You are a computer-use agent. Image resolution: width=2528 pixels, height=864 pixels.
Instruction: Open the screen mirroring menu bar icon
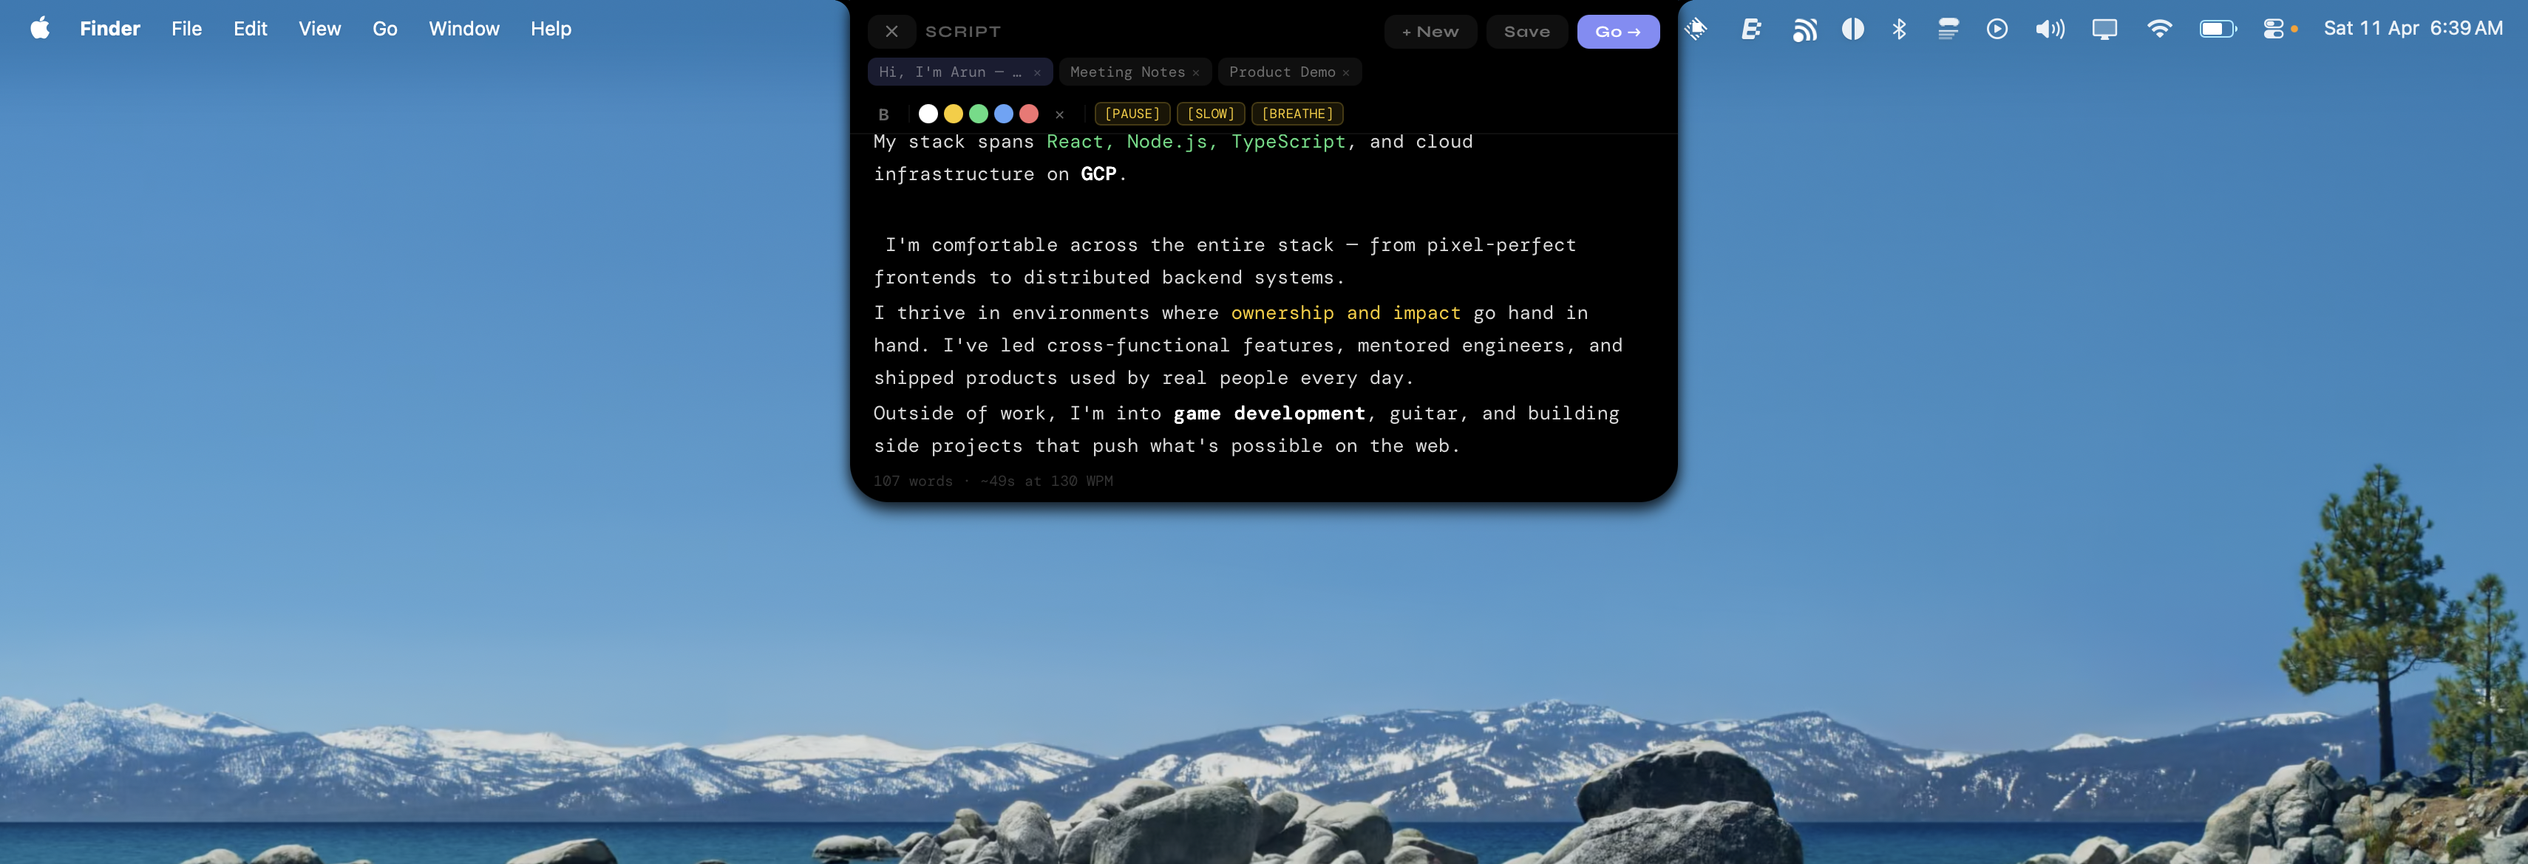pos(2104,30)
